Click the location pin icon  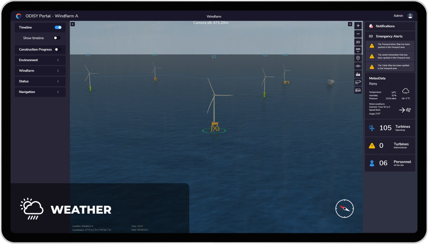pyautogui.click(x=358, y=58)
